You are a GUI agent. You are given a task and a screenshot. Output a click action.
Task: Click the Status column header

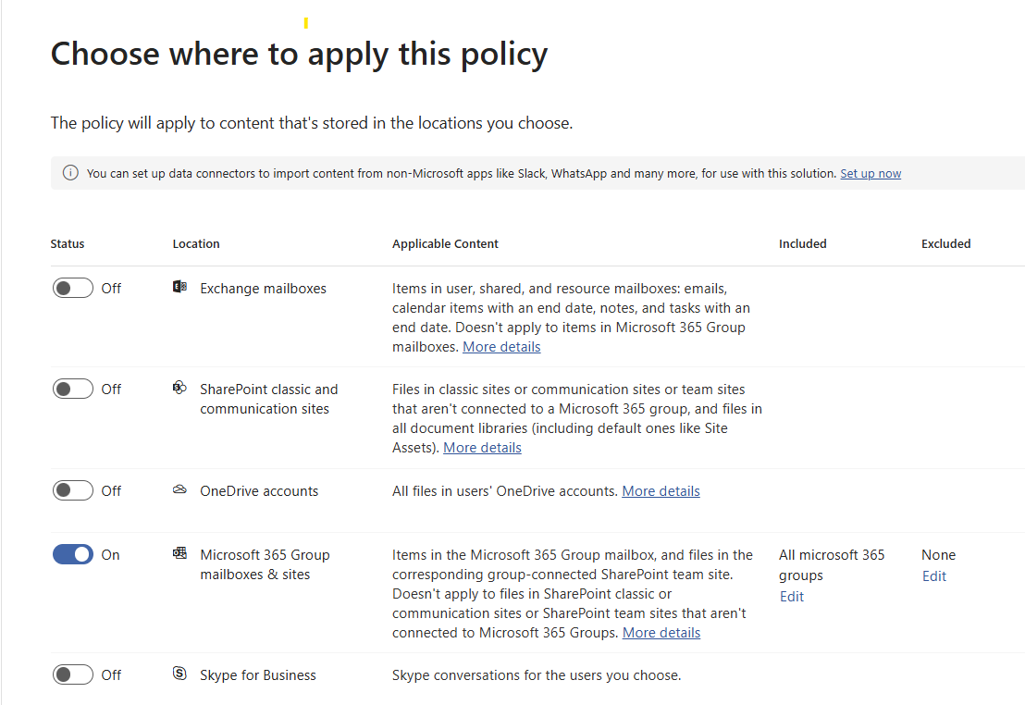click(x=68, y=244)
